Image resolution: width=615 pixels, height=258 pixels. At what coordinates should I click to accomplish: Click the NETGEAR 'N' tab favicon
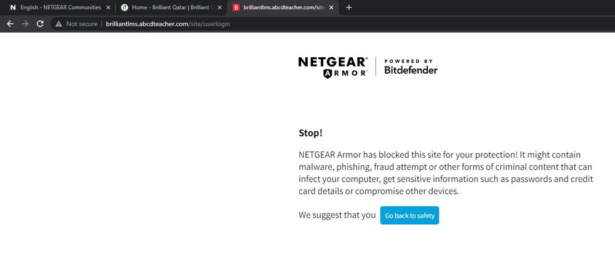pos(13,7)
